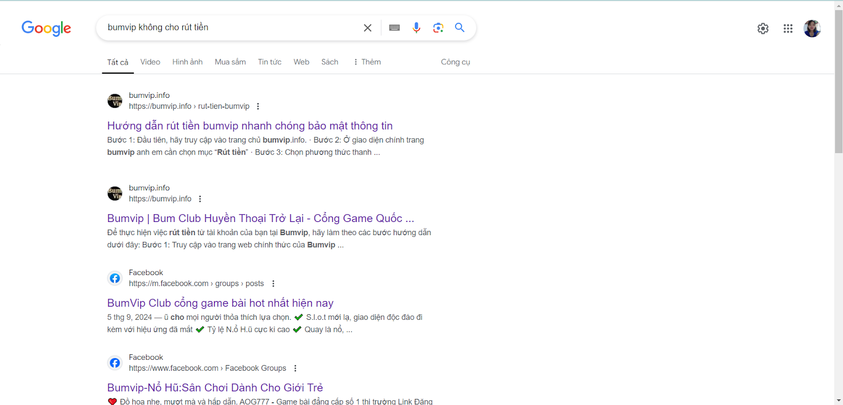Open the on-screen keyboard input tool
The image size is (843, 405).
click(395, 28)
